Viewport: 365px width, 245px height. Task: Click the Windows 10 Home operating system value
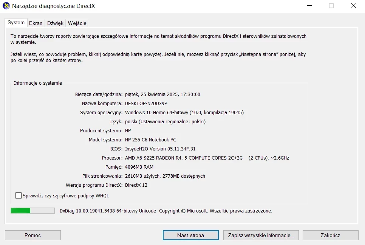(184, 113)
